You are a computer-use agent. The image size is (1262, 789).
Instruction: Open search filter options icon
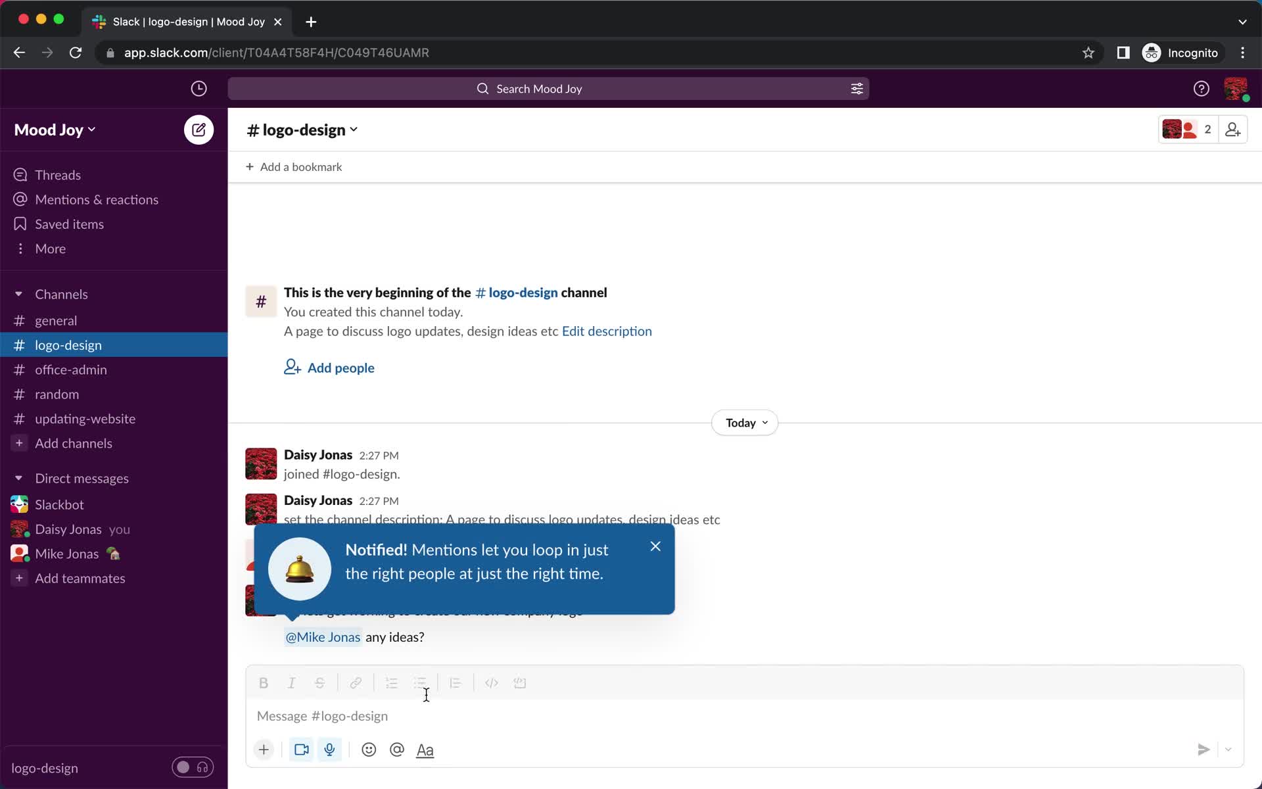(856, 89)
